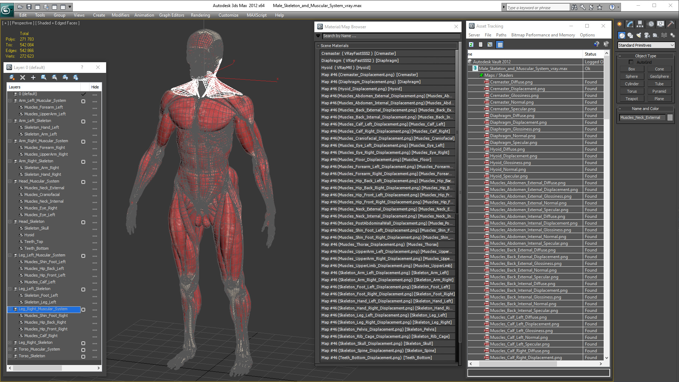The image size is (679, 382).
Task: Toggle visibility of Leg_Right_Muscular_System layer
Action: [82, 309]
